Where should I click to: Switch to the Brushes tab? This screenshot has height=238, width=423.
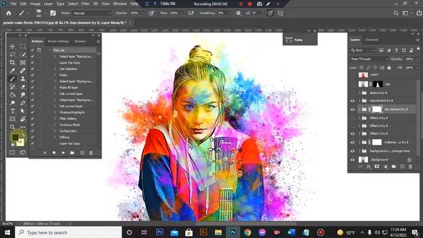80,41
